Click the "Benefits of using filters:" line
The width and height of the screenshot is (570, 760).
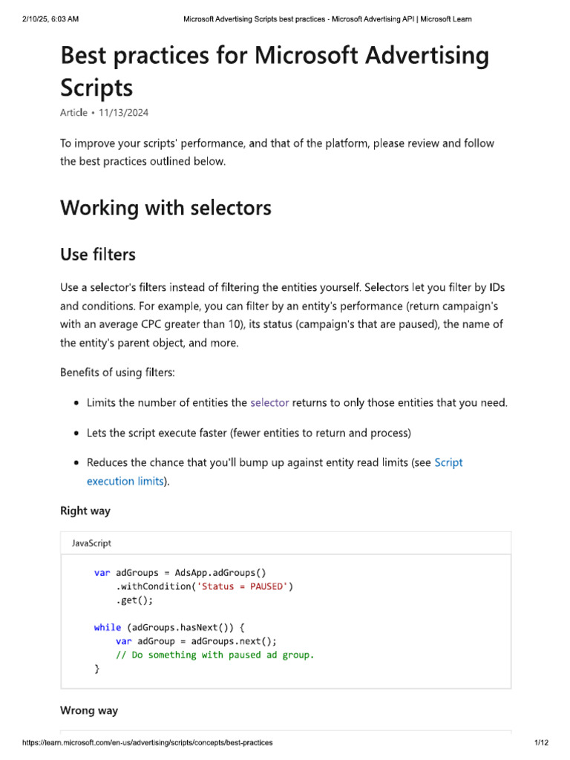(x=117, y=373)
